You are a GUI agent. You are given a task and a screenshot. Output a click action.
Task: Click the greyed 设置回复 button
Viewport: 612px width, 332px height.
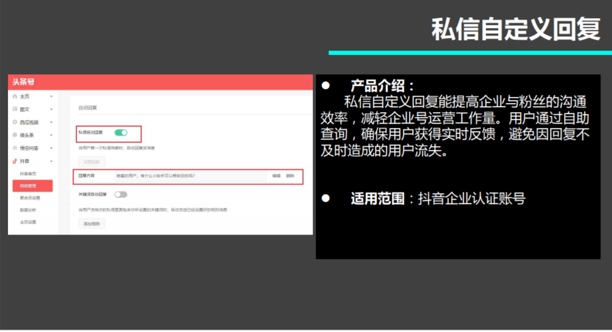pyautogui.click(x=91, y=161)
